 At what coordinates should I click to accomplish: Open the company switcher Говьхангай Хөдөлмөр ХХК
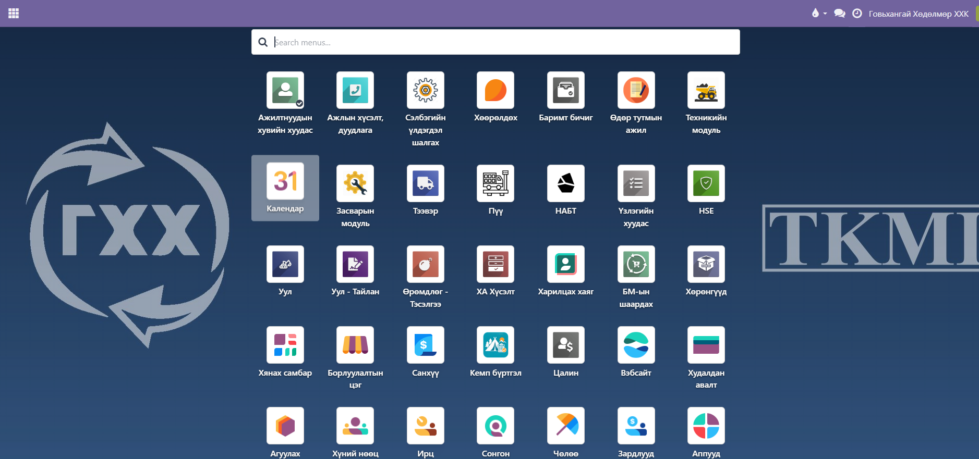pos(918,14)
